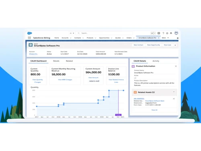The width and height of the screenshot is (201, 151).
Task: Click the first chart point at 300
Action: [37, 106]
